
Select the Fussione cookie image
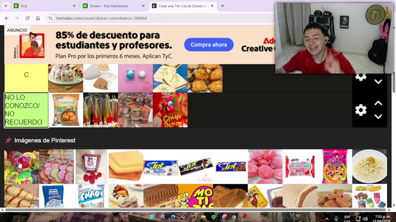click(x=66, y=110)
